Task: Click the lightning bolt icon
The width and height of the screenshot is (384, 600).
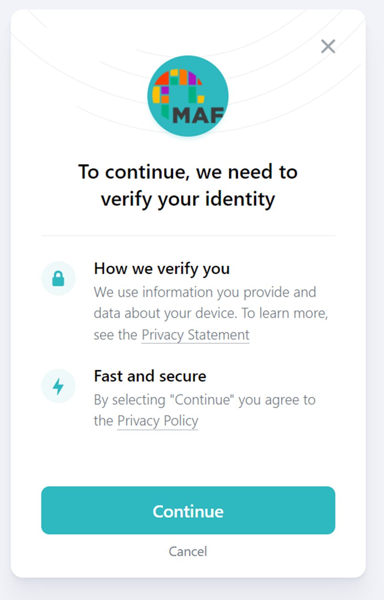Action: tap(58, 386)
